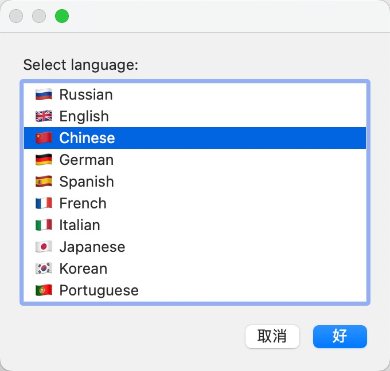Click the Italian flag icon
Image resolution: width=390 pixels, height=371 pixels.
pos(44,225)
